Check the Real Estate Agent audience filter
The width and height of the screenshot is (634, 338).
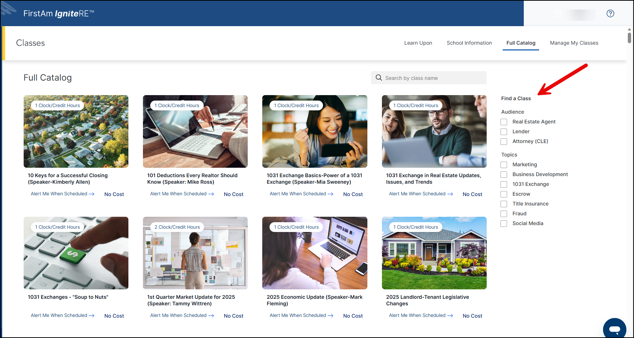pos(504,122)
